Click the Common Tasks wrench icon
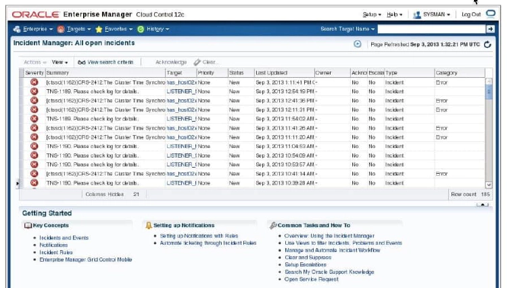This screenshot has width=507, height=288. coord(273,225)
